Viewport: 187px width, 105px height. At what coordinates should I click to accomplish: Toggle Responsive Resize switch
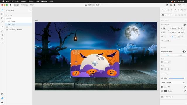(x=184, y=51)
